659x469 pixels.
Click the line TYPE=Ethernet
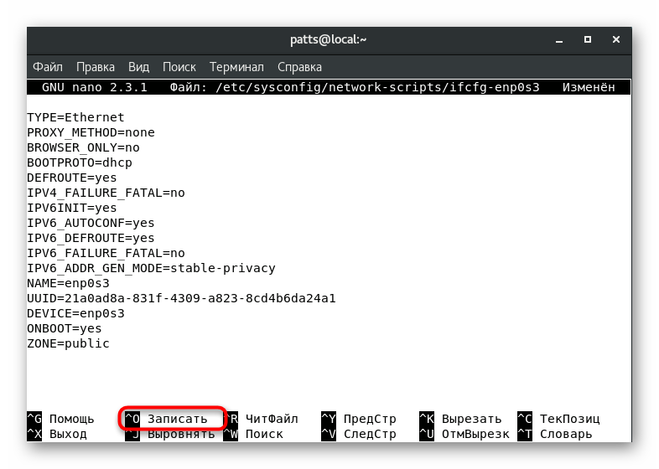(75, 117)
